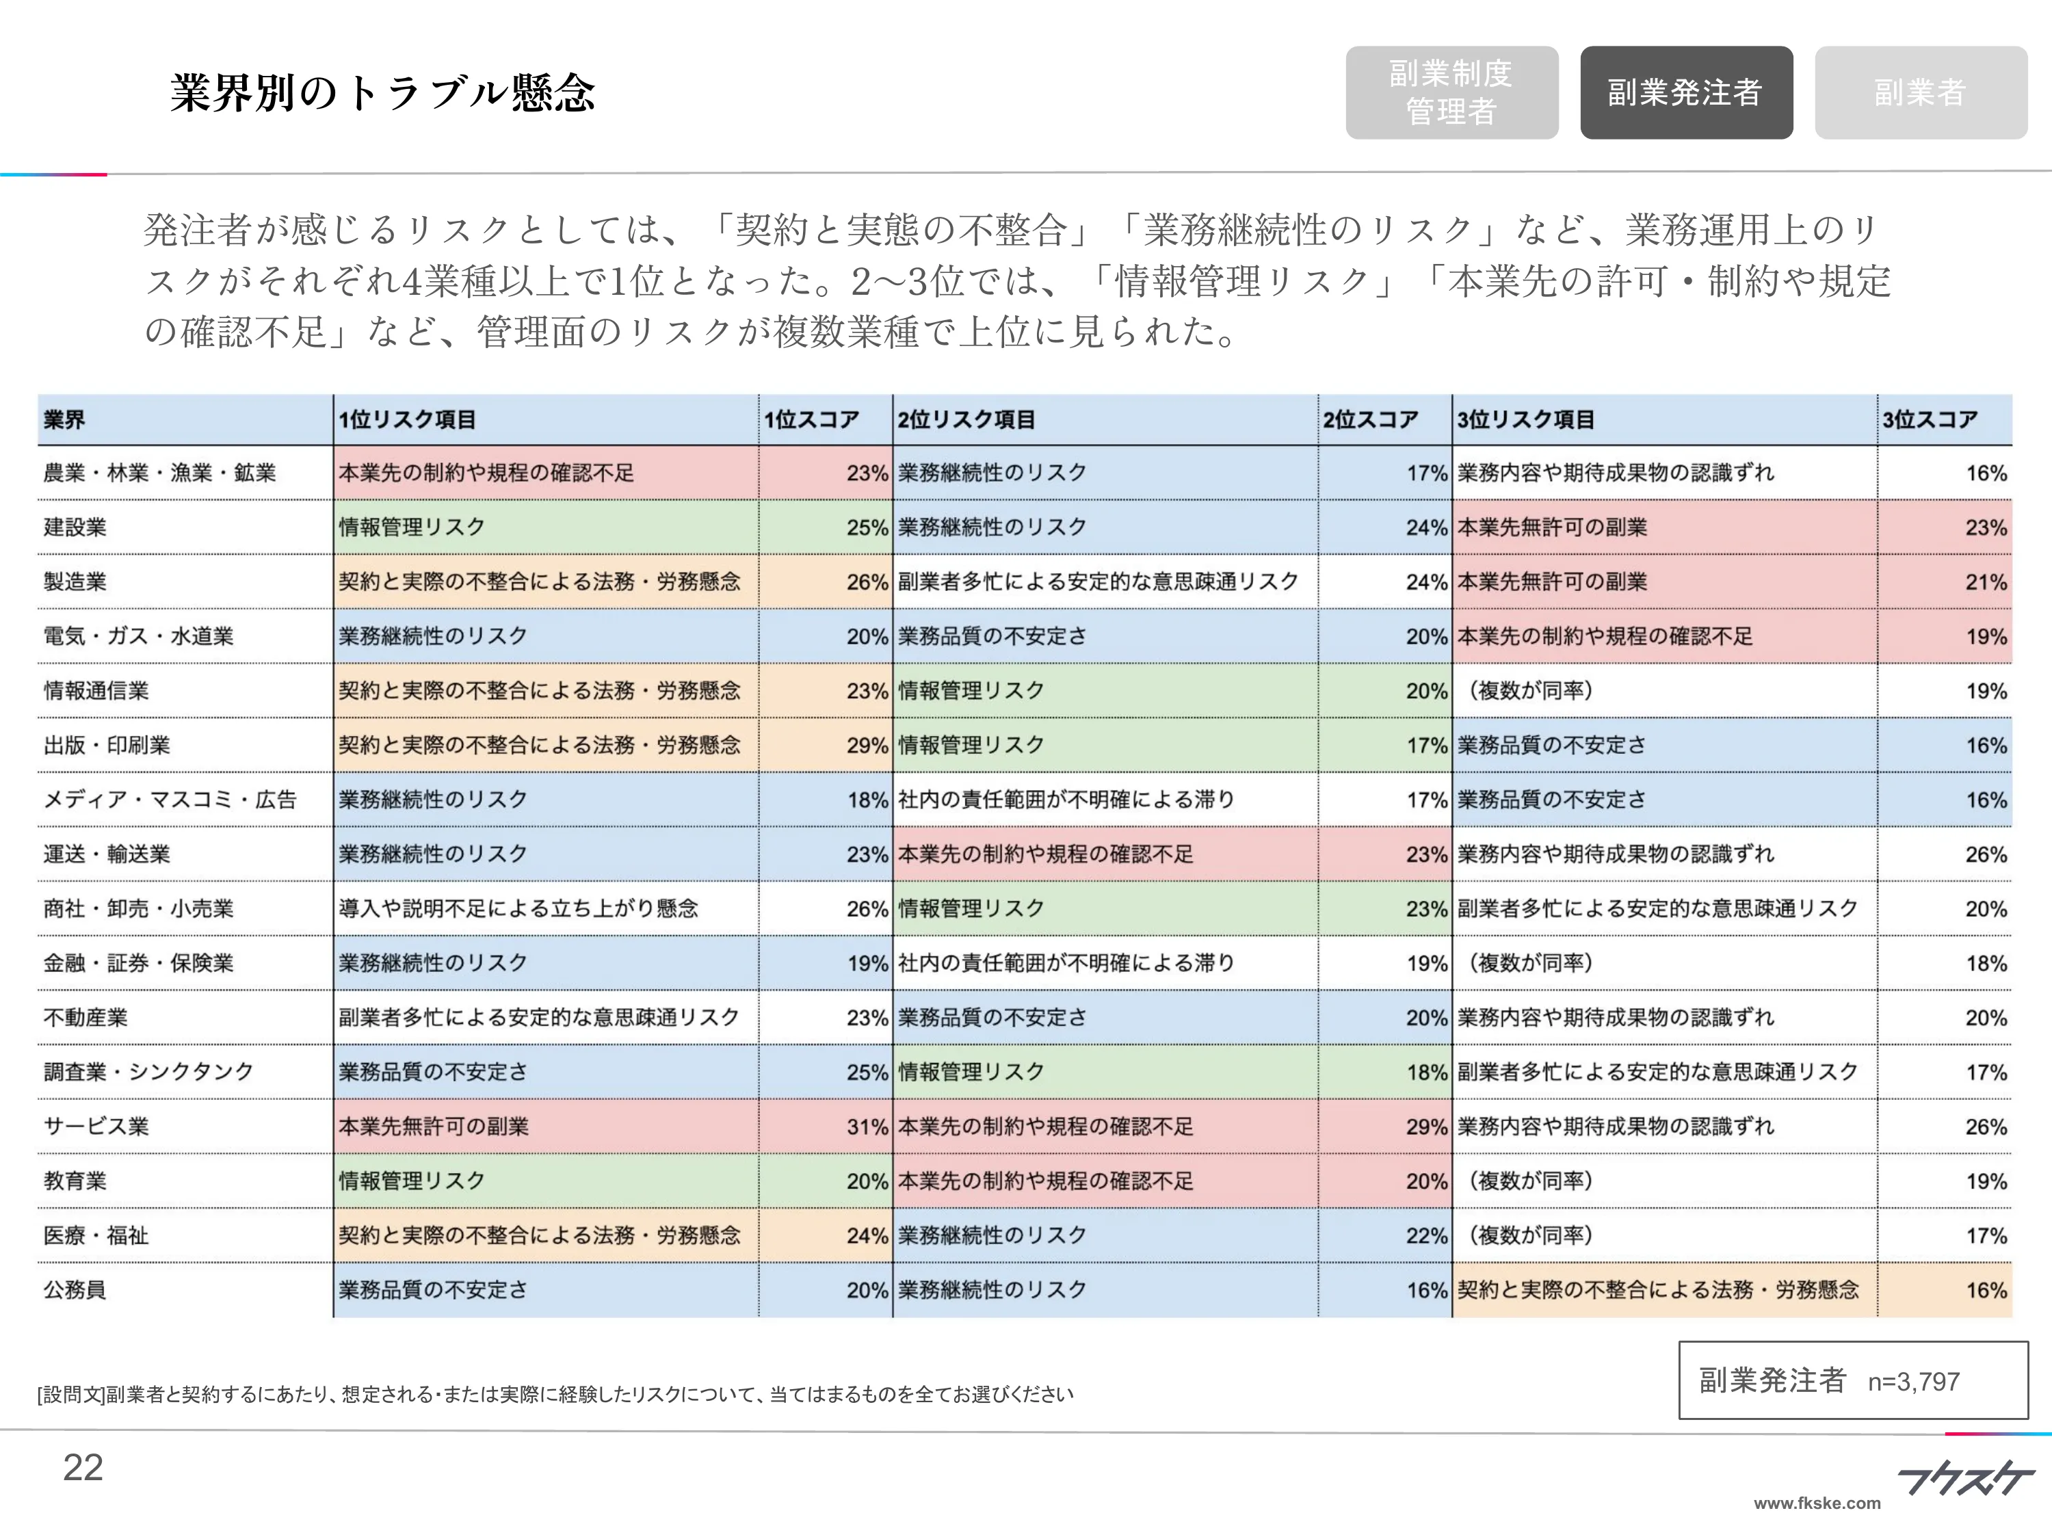Select the 副業発注者 tab
Image resolution: width=2052 pixels, height=1539 pixels.
coord(1687,92)
